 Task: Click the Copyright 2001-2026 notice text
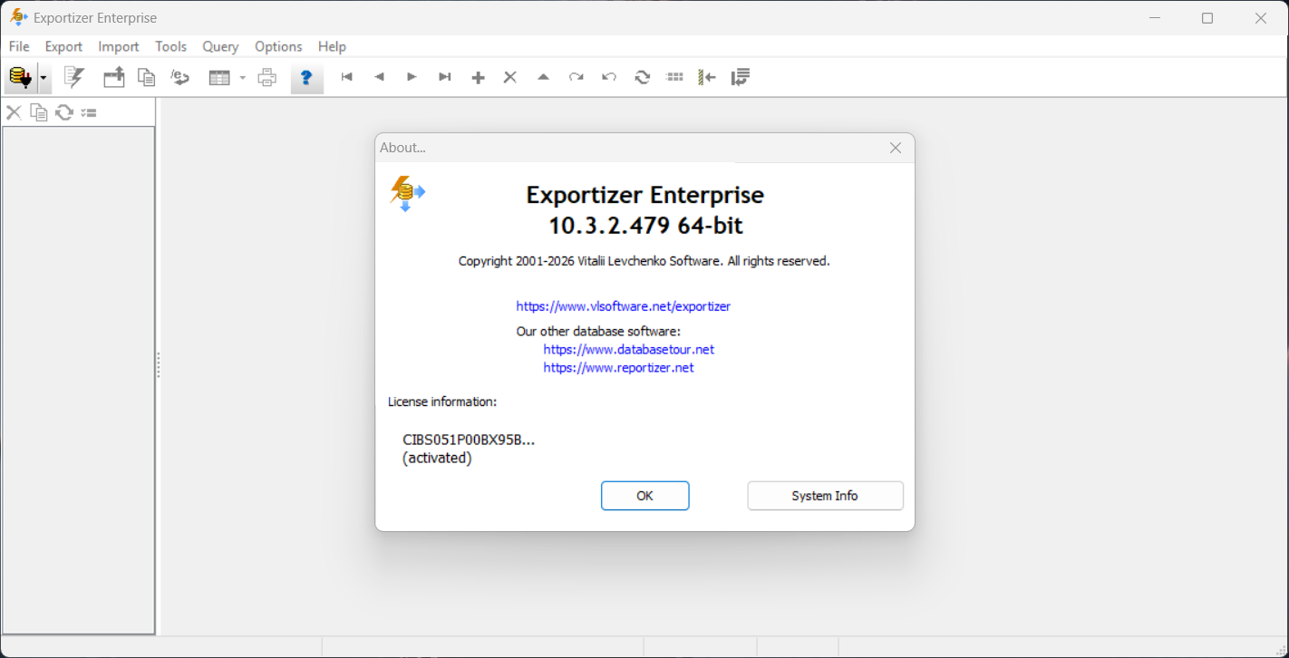(x=644, y=261)
